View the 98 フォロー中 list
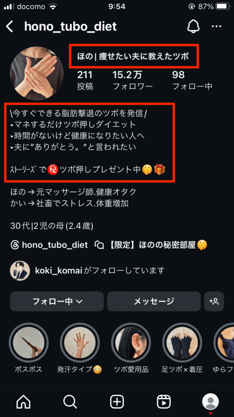 tap(192, 81)
